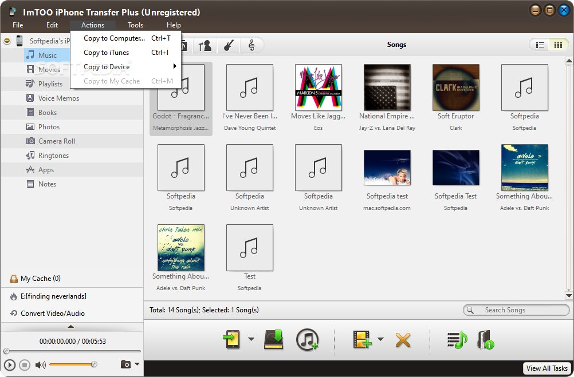Image resolution: width=574 pixels, height=377 pixels.
Task: Select the Moves Like Jagger album thumbnail
Action: pos(318,88)
